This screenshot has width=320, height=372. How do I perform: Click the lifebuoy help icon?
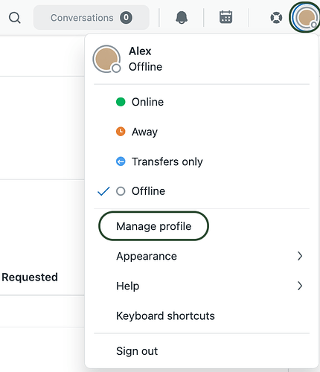pyautogui.click(x=276, y=18)
